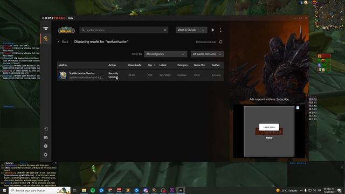Open the Discord icon in sidebar
Viewport: 345px width, 194px height.
click(x=45, y=137)
